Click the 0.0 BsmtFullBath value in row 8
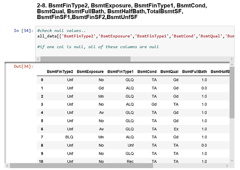 (204, 145)
